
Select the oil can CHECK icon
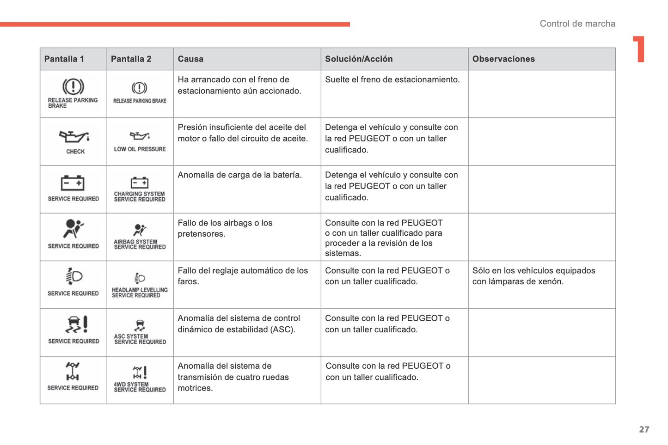[74, 137]
